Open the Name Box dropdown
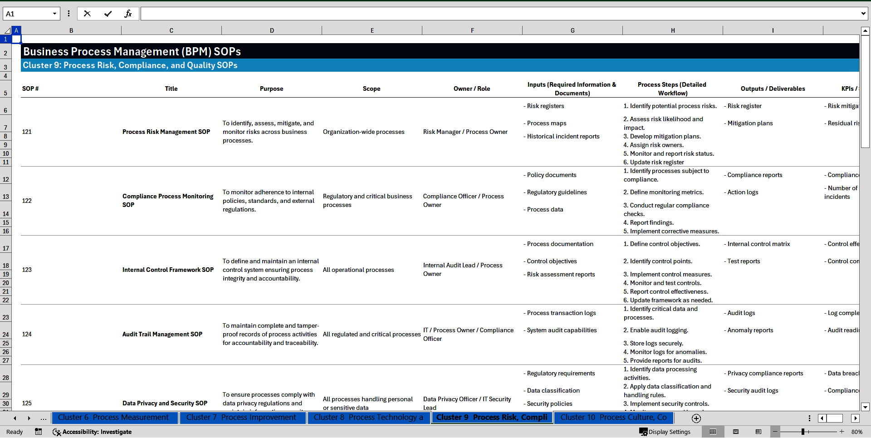Image resolution: width=871 pixels, height=438 pixels. click(x=54, y=14)
